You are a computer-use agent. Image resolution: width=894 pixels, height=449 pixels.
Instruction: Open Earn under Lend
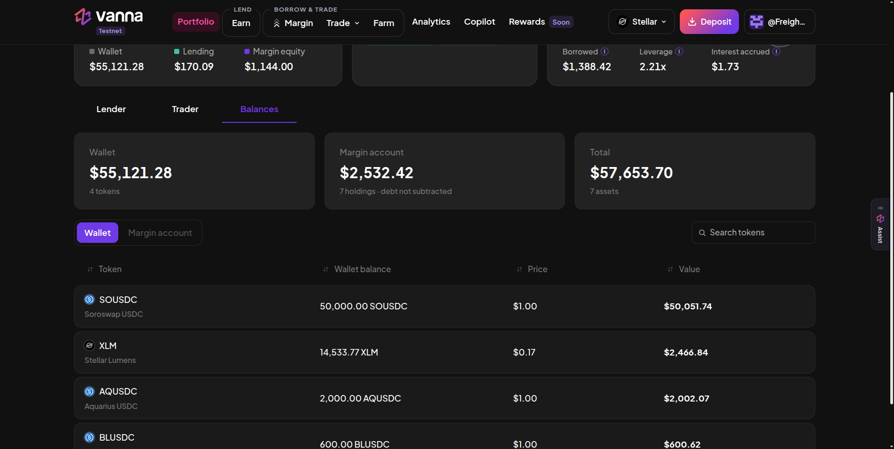point(241,23)
